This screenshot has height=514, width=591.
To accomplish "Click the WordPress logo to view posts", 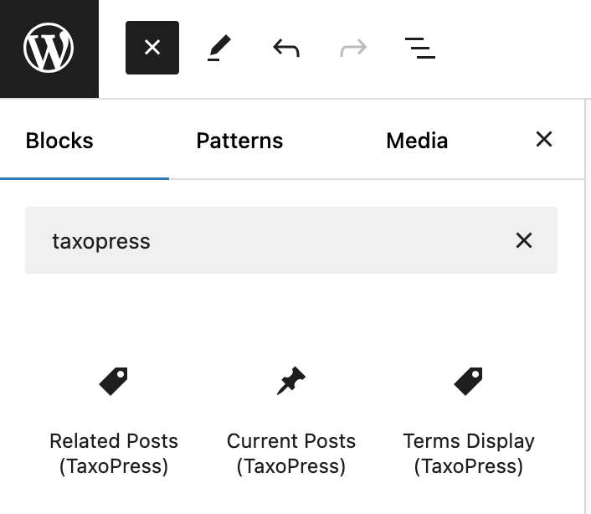I will click(x=49, y=49).
